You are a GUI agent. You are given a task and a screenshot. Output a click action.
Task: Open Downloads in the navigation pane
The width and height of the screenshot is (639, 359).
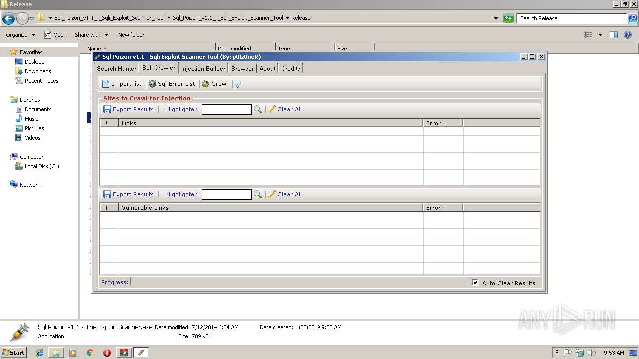(38, 71)
